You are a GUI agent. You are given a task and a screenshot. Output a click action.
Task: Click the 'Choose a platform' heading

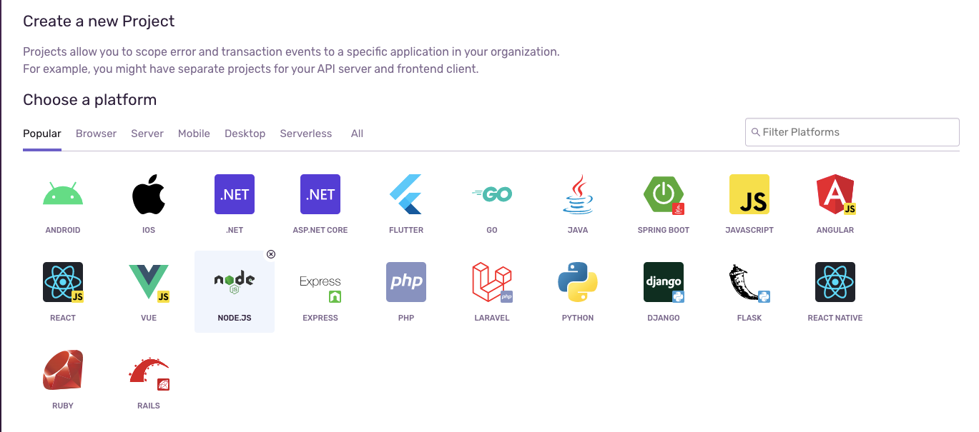(89, 99)
